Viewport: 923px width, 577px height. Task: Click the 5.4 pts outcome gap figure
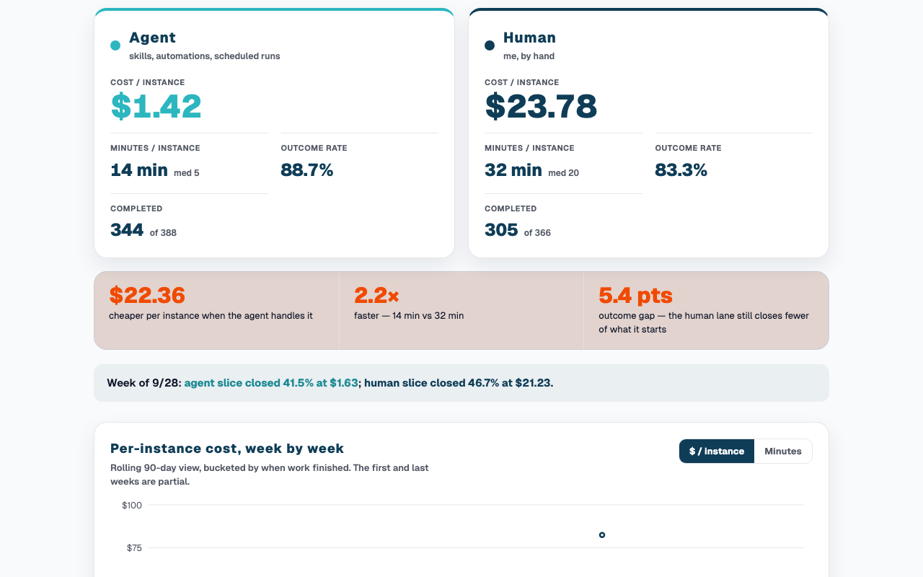coord(635,296)
